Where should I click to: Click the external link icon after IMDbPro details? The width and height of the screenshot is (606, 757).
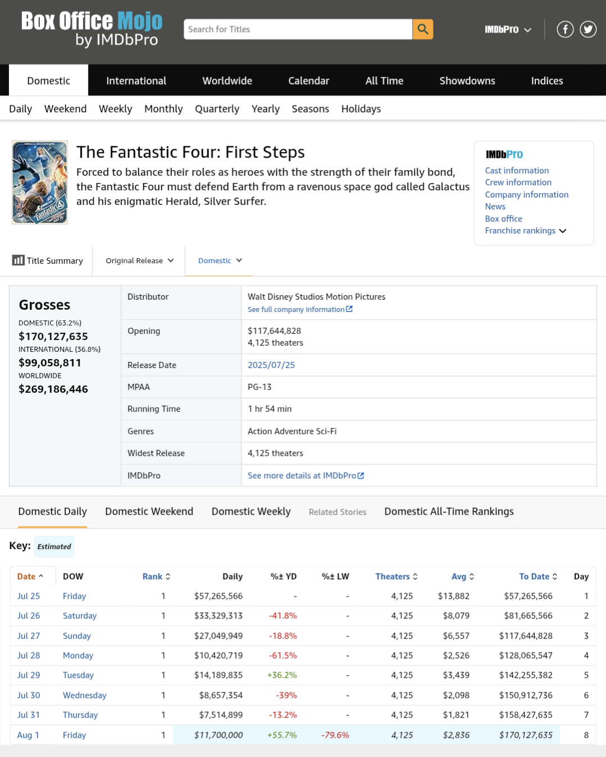[361, 475]
